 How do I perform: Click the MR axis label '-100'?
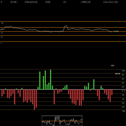point(123,111)
